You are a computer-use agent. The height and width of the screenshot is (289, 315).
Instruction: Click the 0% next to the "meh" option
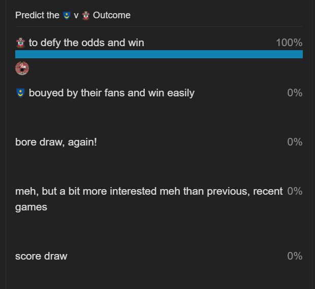point(295,191)
